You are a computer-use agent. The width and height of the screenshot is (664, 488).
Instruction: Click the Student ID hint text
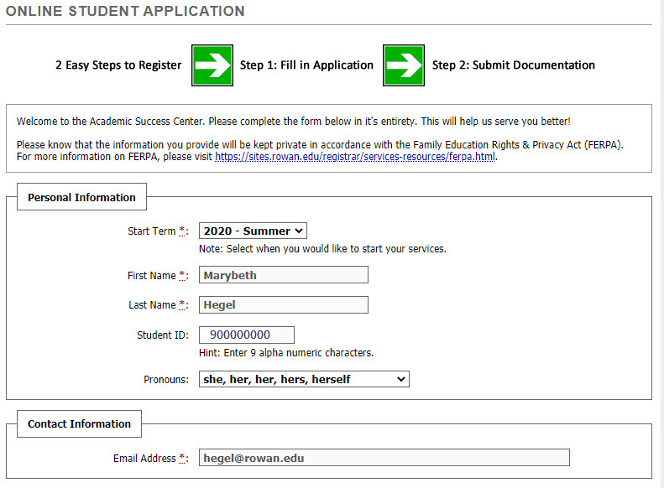coord(285,353)
